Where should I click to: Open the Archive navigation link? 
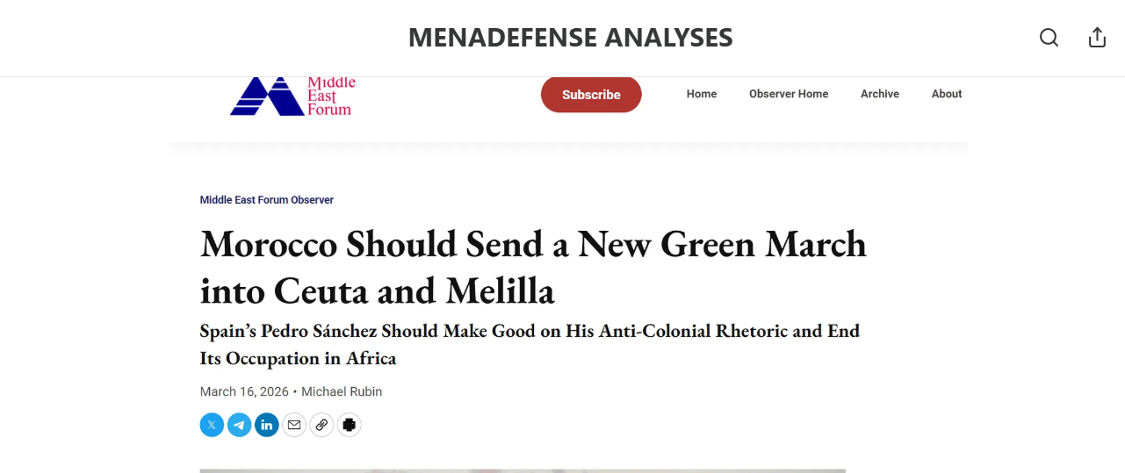[880, 94]
